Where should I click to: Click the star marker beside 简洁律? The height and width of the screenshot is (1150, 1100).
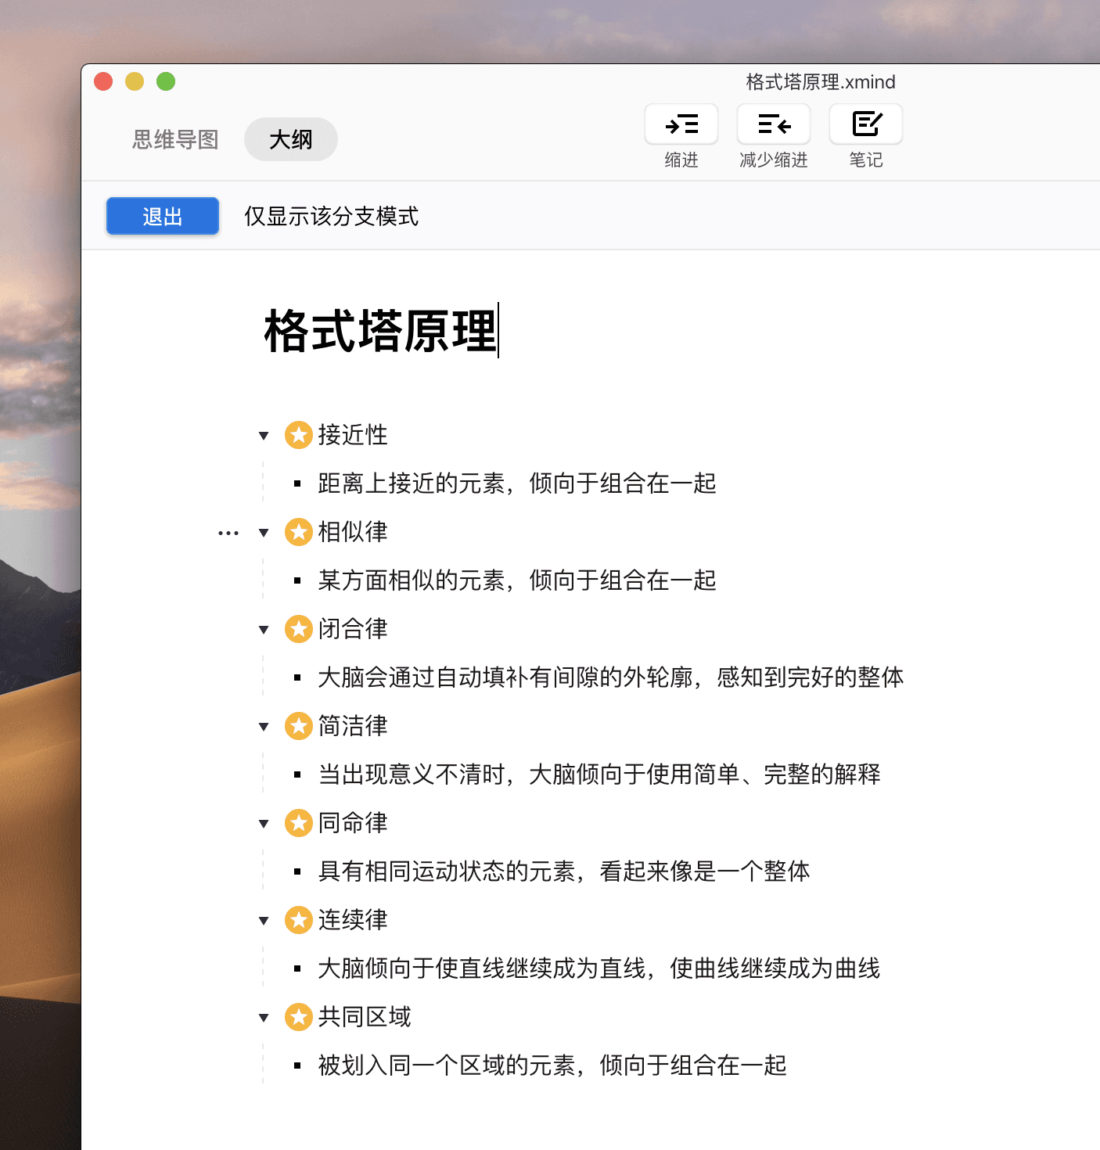point(298,726)
